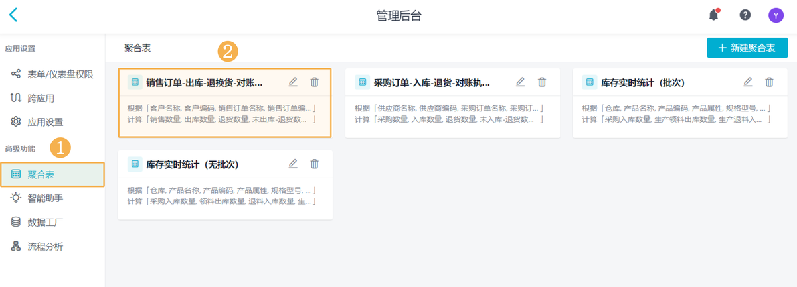
Task: Click the back arrow in header
Action: coord(13,15)
